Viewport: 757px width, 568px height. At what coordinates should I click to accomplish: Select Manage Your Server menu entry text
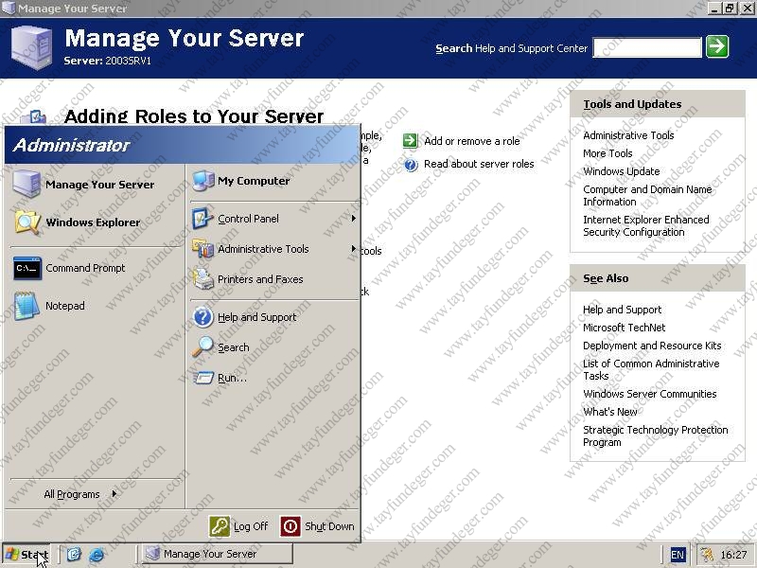pos(100,185)
